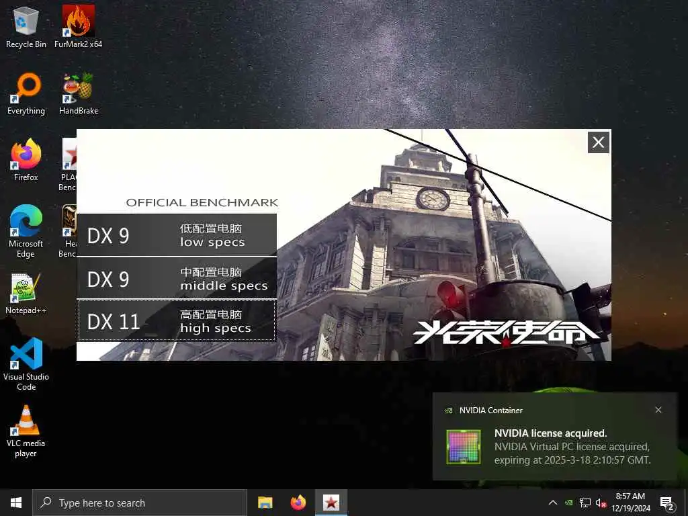Launch Notepad++ from the desktop
The width and height of the screenshot is (688, 516).
pos(26,294)
